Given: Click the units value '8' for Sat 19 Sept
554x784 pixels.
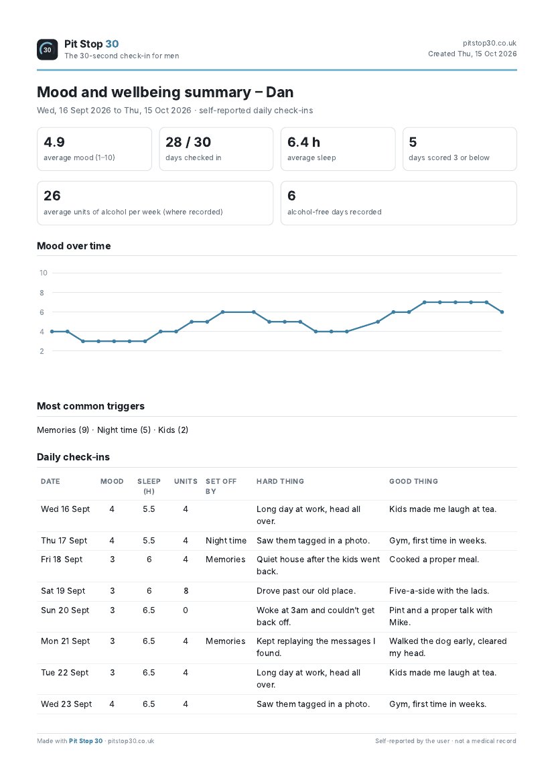Looking at the screenshot, I should coord(186,591).
